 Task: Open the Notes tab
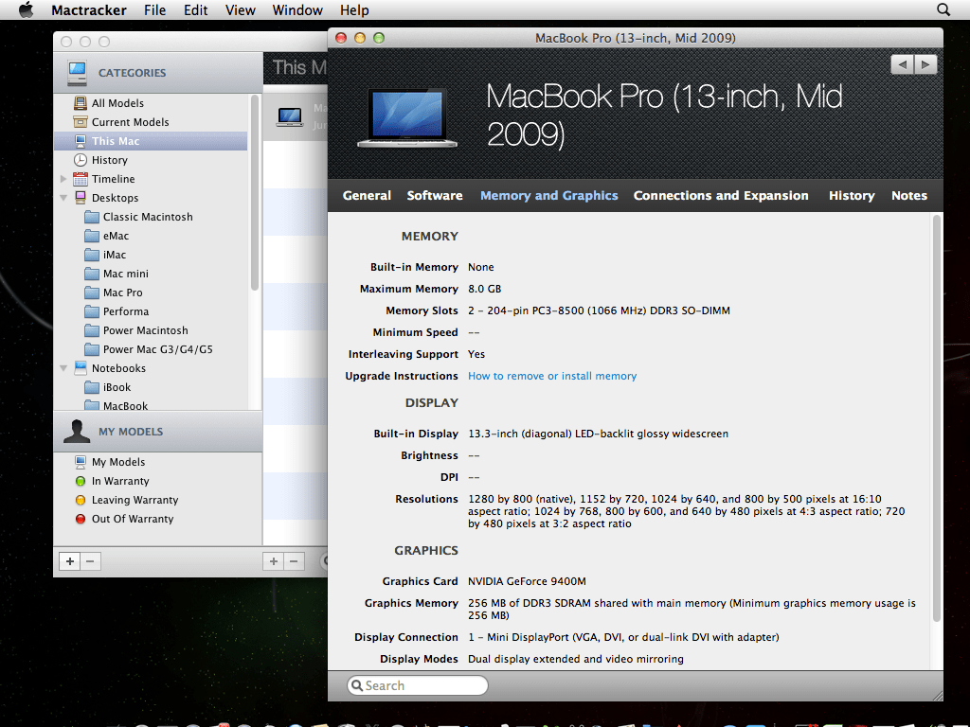(909, 195)
